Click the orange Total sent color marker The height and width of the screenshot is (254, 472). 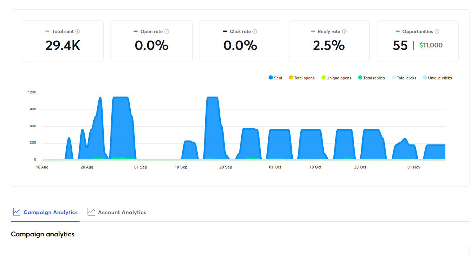48,32
